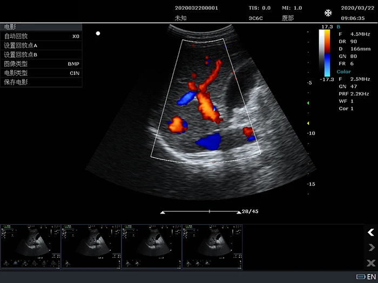Click the snowflake freeze icon
This screenshot has height=283, width=378.
pyautogui.click(x=328, y=13)
